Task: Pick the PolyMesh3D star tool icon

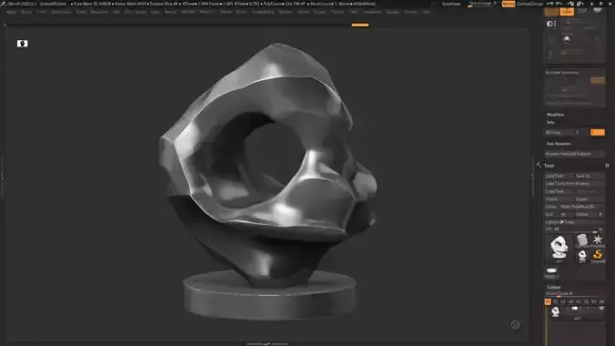Action: coord(598,240)
